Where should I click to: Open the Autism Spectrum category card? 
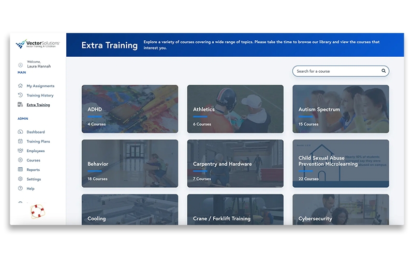pyautogui.click(x=341, y=109)
